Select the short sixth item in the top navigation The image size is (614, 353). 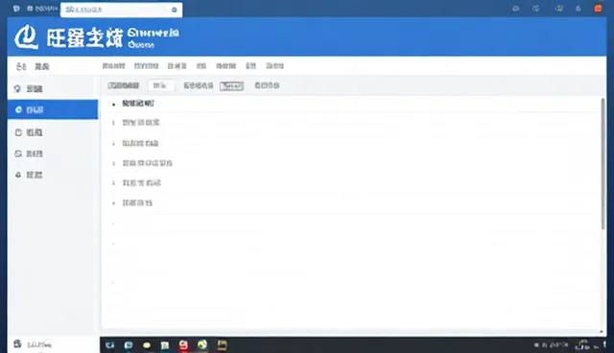pos(250,66)
